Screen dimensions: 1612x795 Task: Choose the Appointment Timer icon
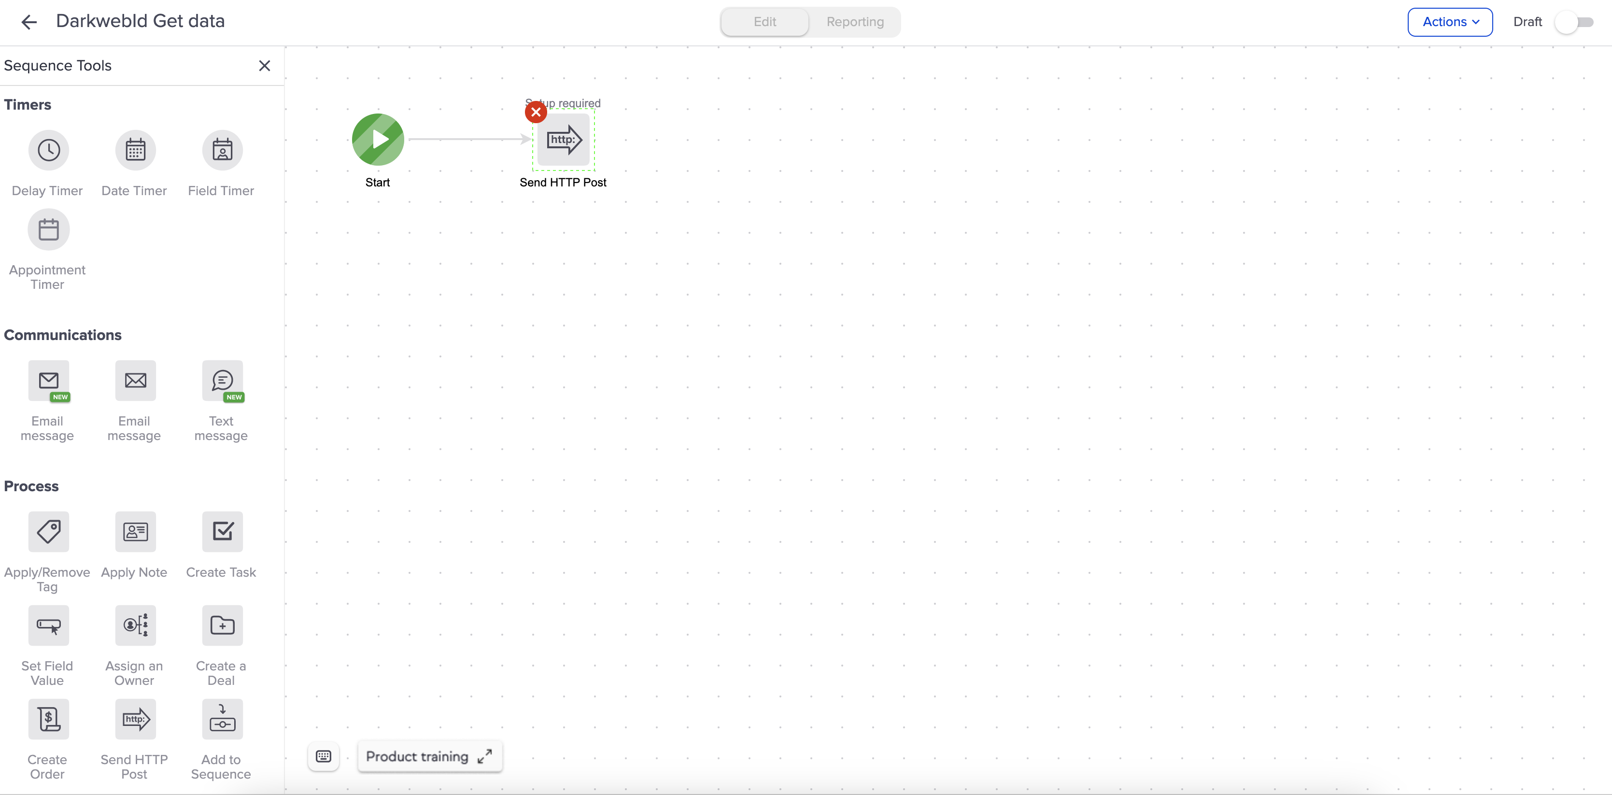point(48,230)
